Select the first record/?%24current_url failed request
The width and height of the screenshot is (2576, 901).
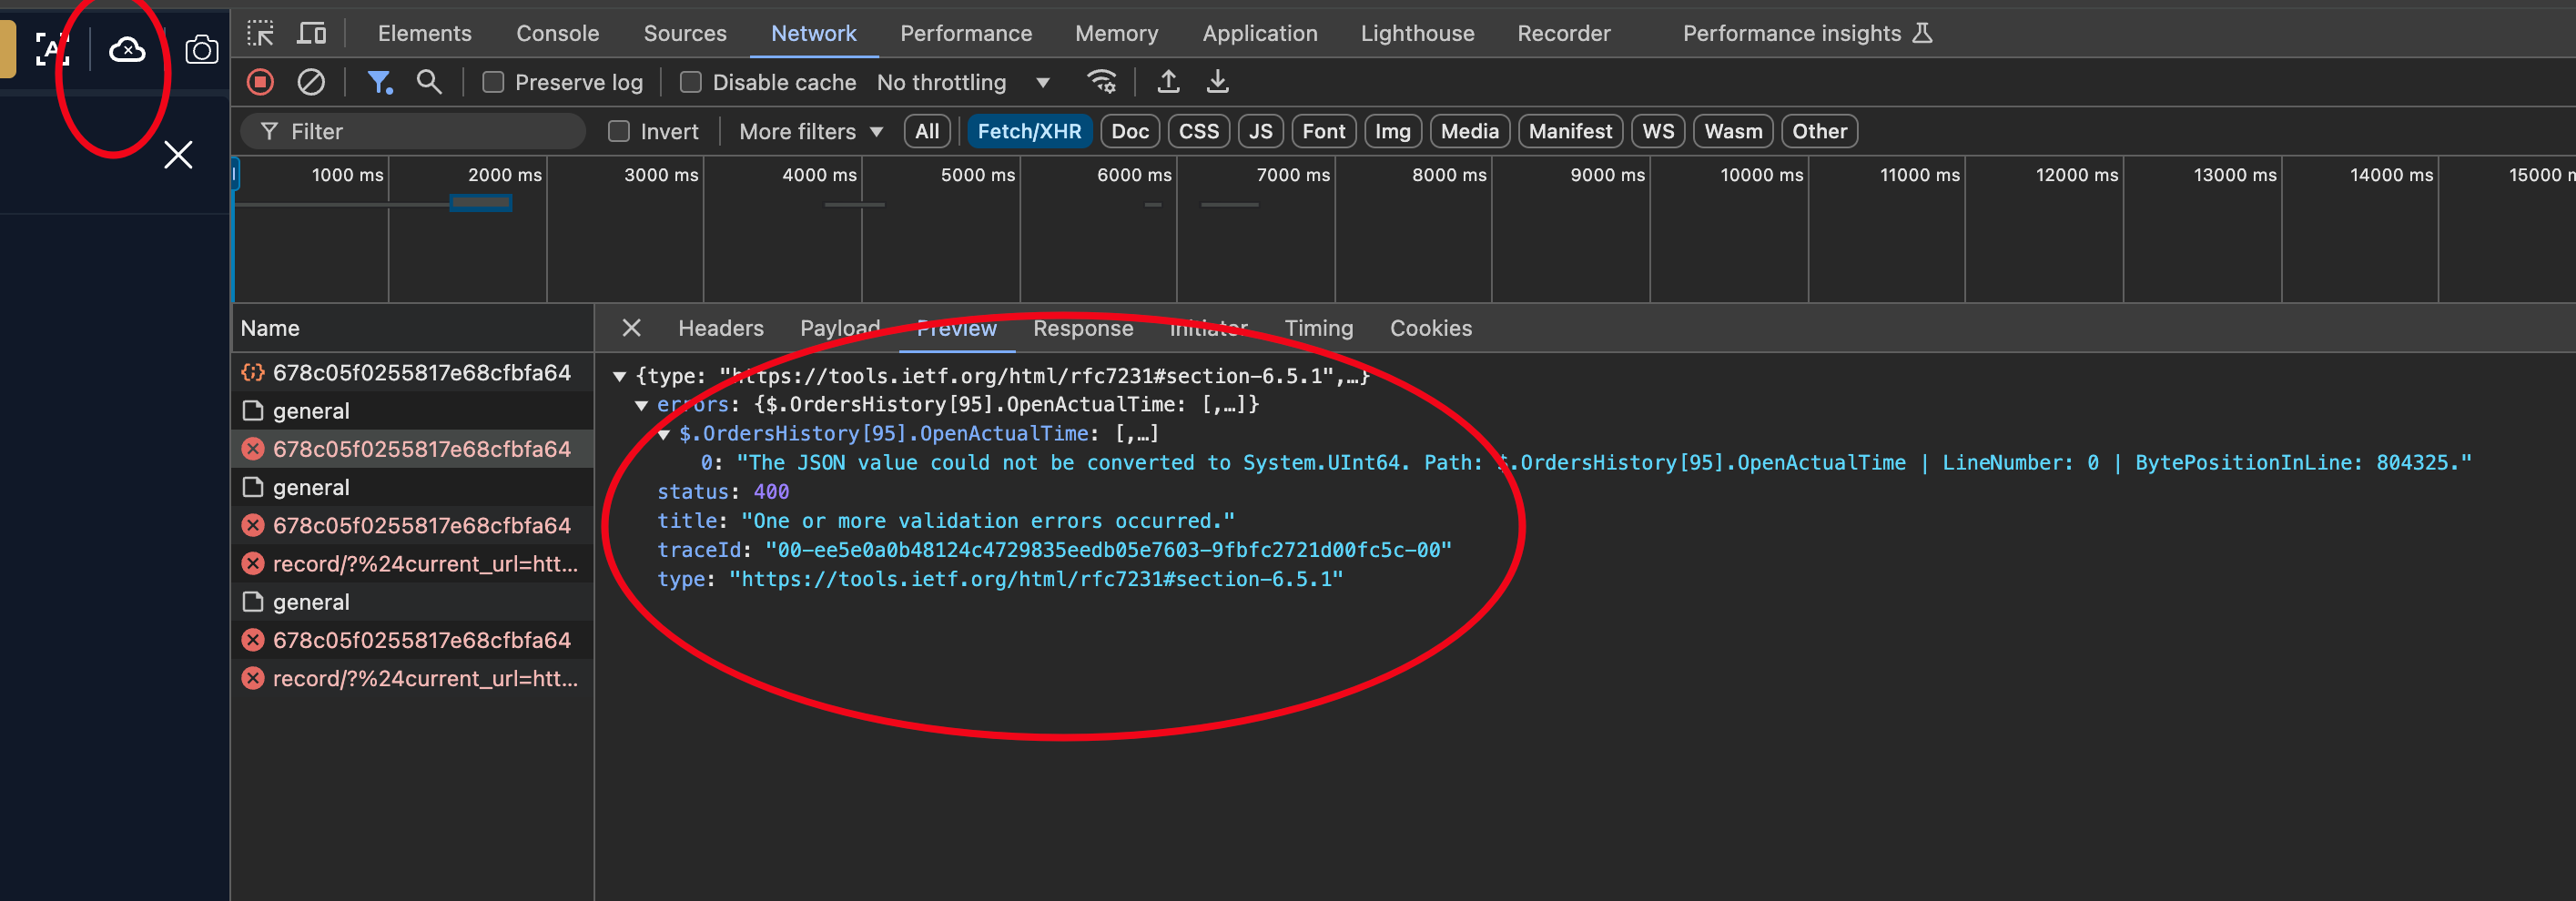pyautogui.click(x=413, y=564)
